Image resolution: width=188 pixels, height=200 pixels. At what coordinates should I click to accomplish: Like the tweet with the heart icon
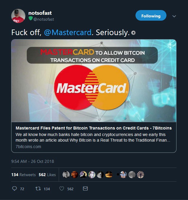[62, 188]
